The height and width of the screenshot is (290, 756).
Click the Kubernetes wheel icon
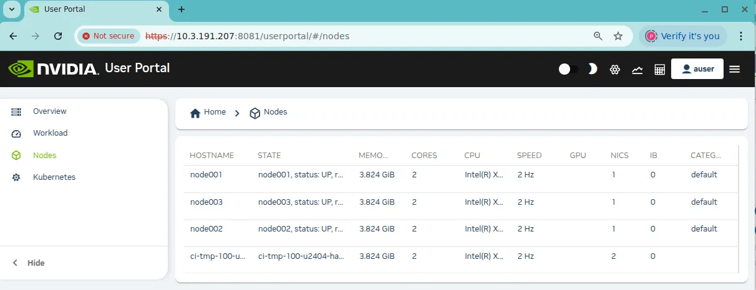[17, 177]
